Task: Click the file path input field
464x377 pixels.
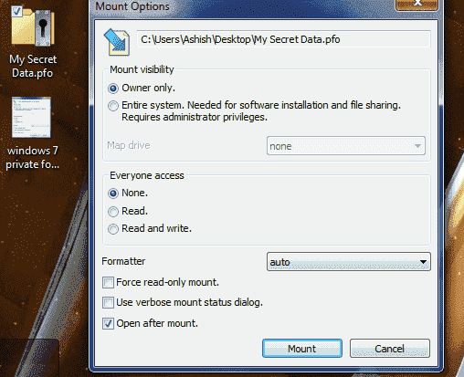Action: [283, 39]
